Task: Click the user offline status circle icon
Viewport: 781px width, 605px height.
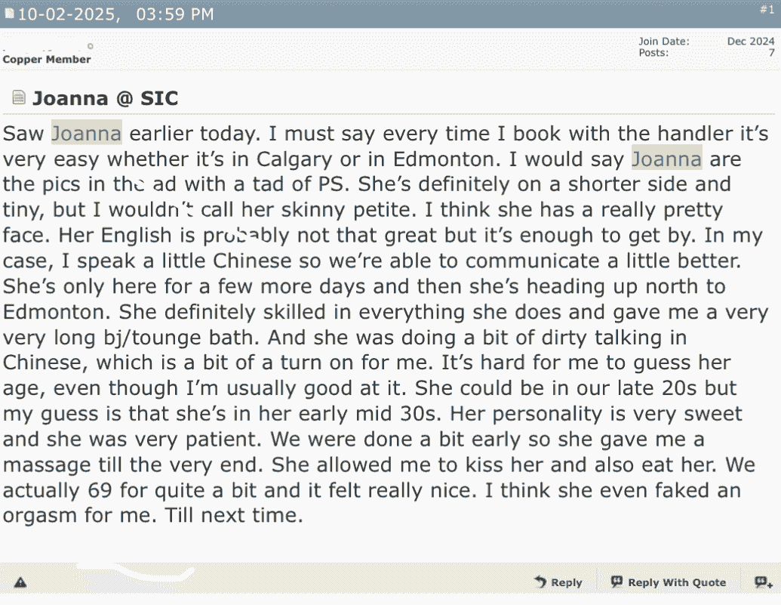Action: click(x=90, y=47)
